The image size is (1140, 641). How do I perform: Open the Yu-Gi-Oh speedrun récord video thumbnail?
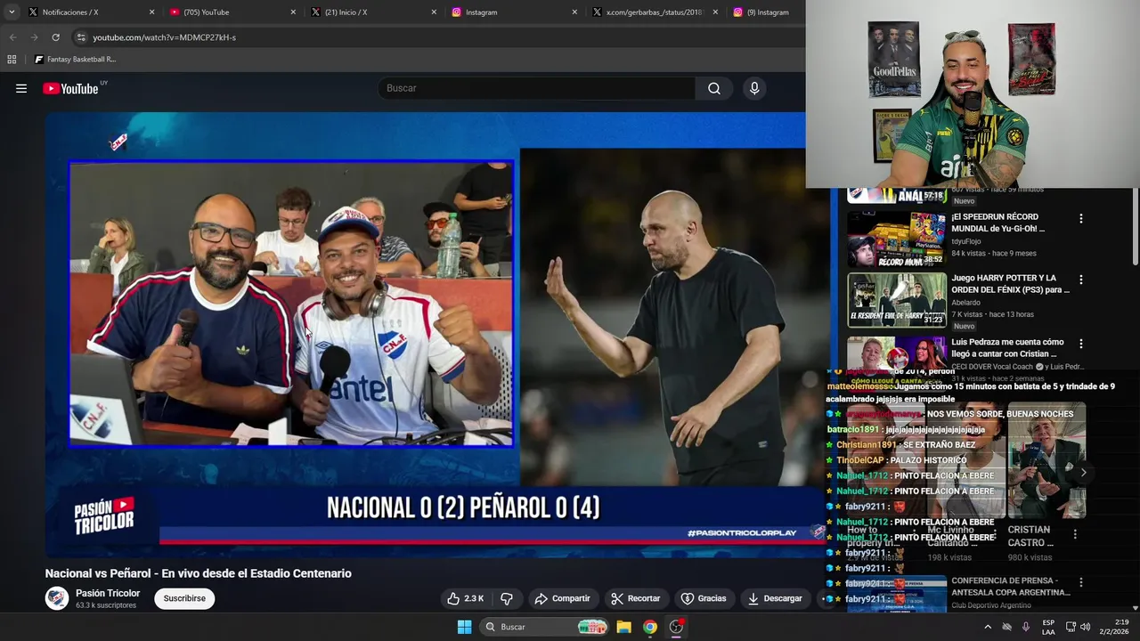pyautogui.click(x=896, y=239)
